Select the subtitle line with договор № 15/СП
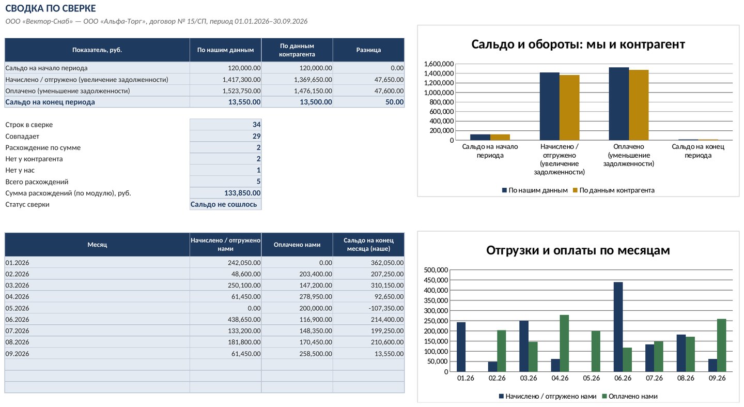The width and height of the screenshot is (744, 407). click(x=157, y=21)
